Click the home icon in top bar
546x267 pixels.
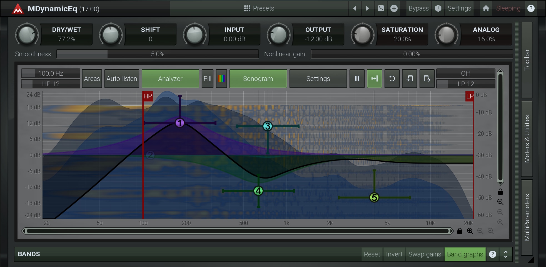pyautogui.click(x=486, y=8)
